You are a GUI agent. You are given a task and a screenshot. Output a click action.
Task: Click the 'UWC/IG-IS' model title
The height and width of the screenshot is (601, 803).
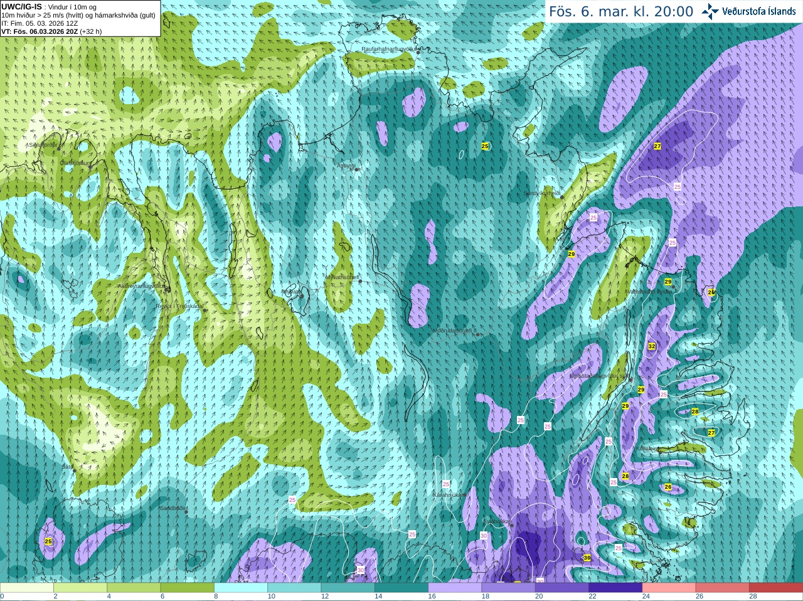pyautogui.click(x=21, y=6)
